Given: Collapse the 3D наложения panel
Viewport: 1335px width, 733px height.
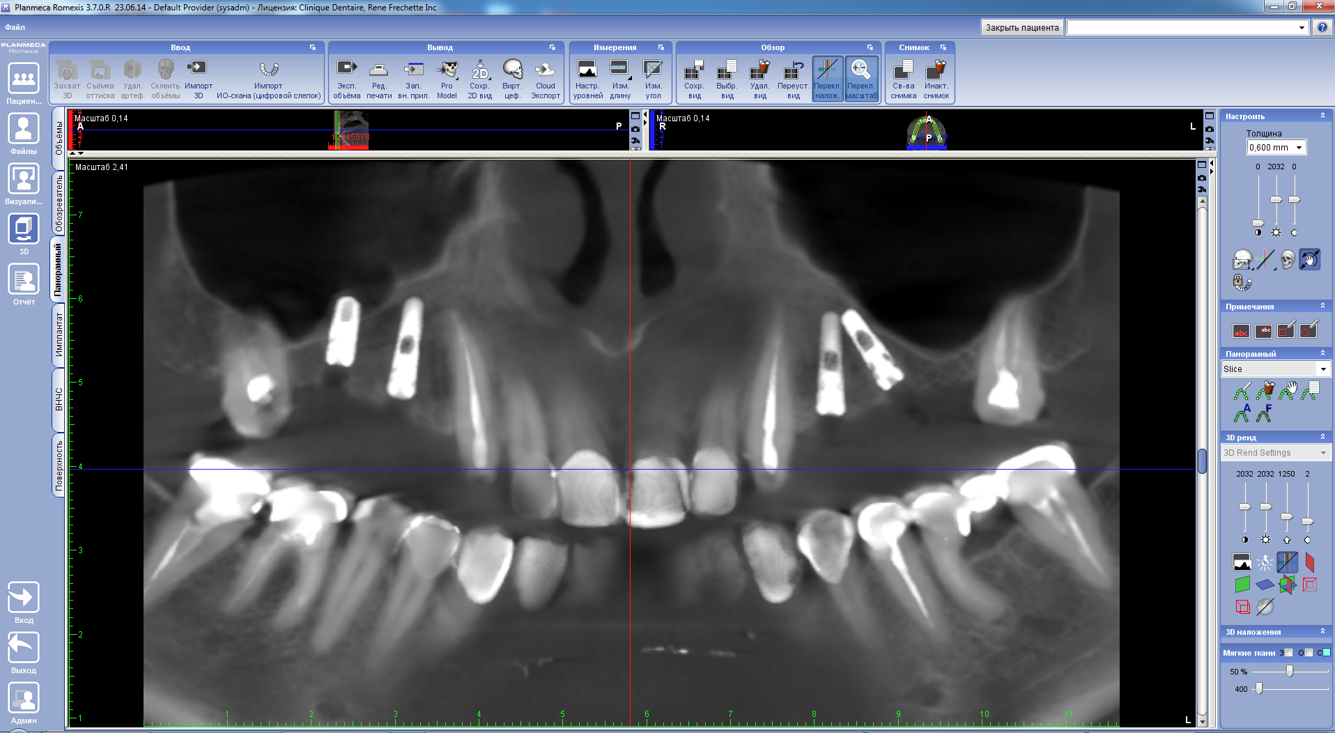Looking at the screenshot, I should [x=1322, y=631].
